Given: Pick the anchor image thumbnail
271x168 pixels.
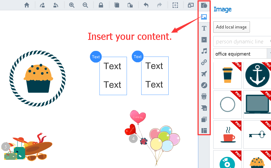Looking at the screenshot, I should pyautogui.click(x=257, y=75).
